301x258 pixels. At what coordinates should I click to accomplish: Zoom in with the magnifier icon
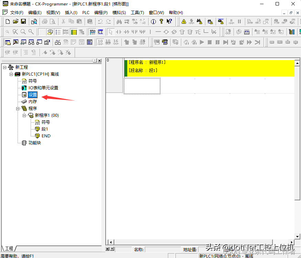[31, 32]
